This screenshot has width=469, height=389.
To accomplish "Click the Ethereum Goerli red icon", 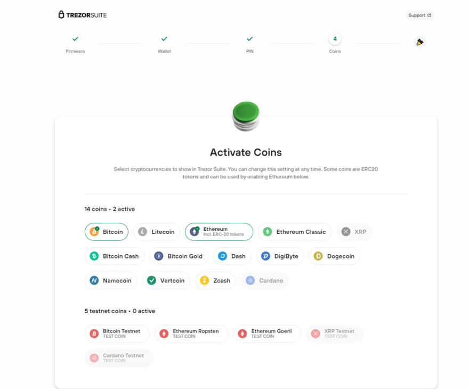I will [x=242, y=334].
